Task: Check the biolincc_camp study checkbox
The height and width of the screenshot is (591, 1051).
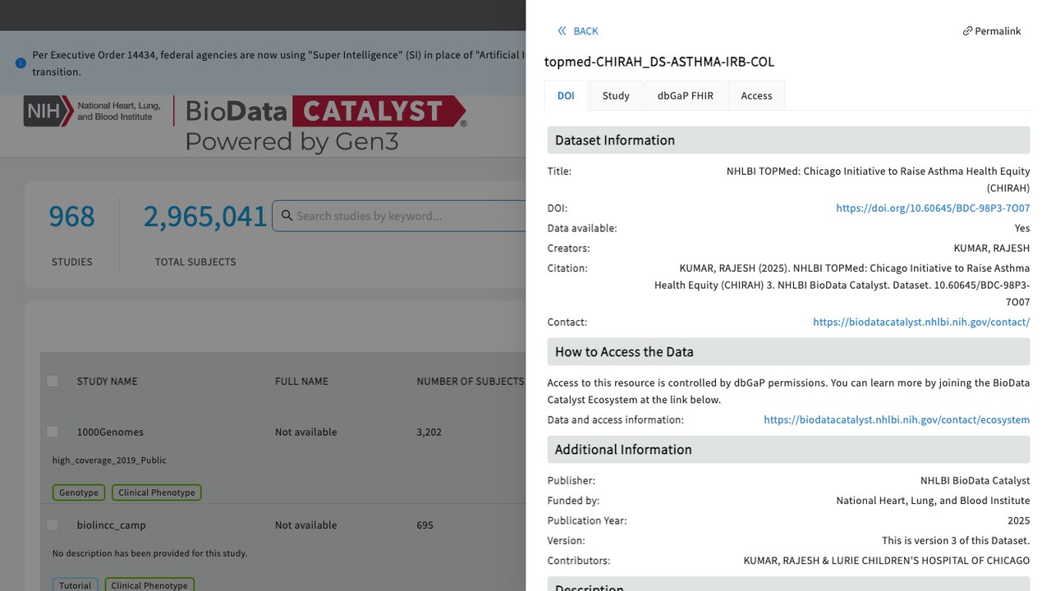Action: 53,525
